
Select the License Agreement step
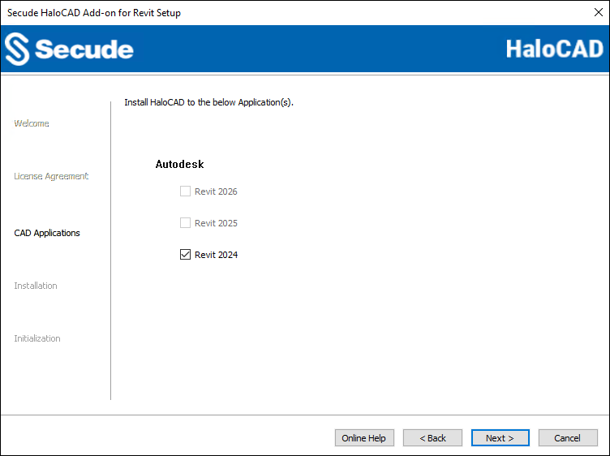coord(51,176)
